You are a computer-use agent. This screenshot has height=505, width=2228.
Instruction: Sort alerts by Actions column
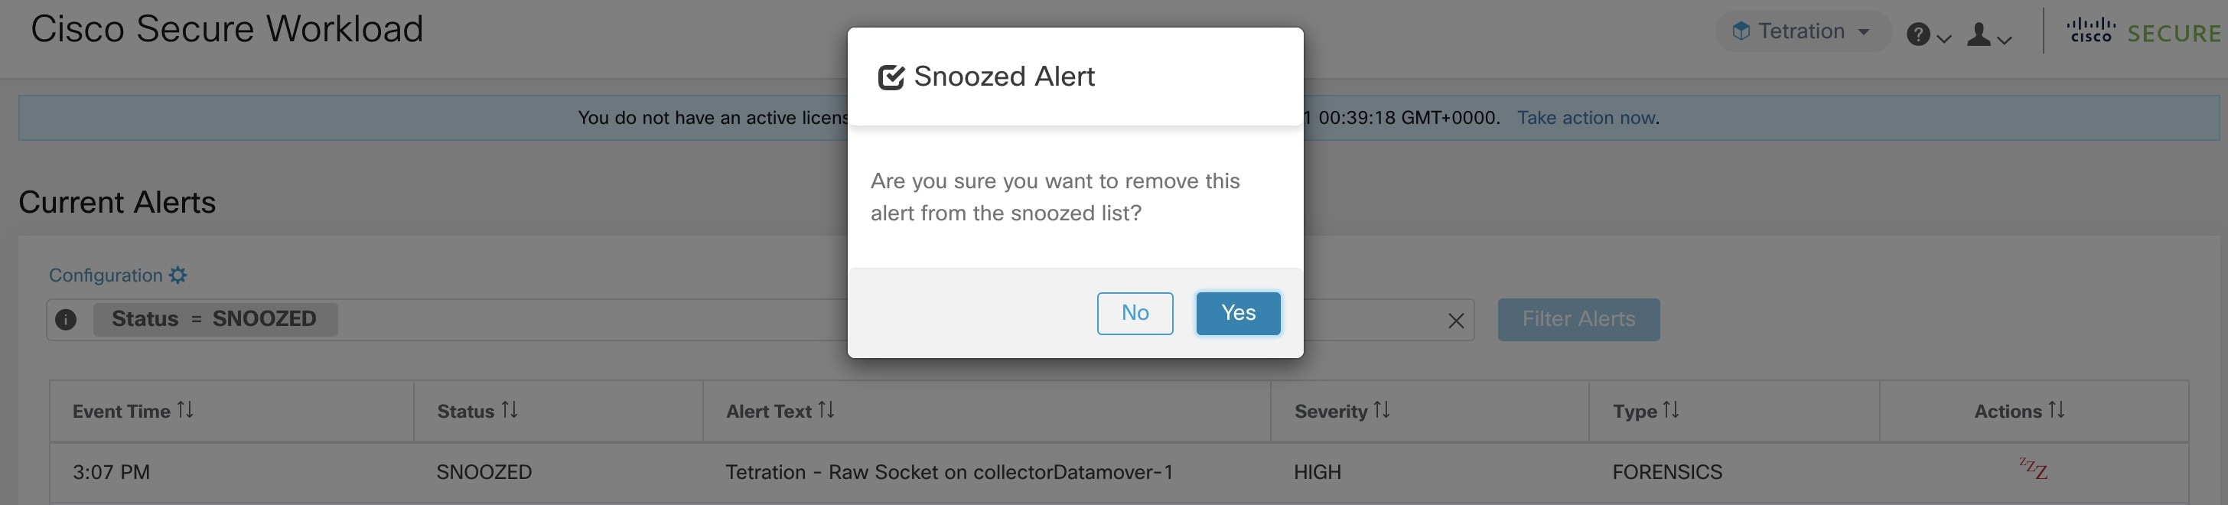tap(2056, 410)
